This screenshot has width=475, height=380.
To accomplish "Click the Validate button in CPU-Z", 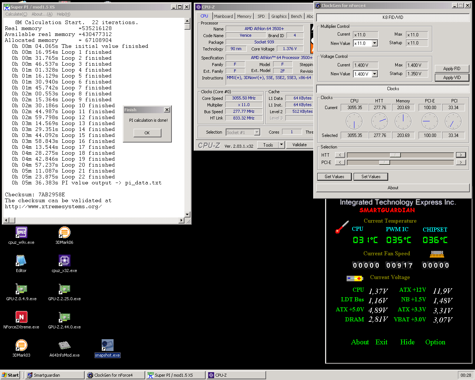I will tap(299, 145).
